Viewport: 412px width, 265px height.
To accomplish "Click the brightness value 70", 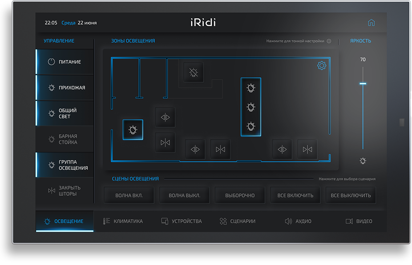I will tap(363, 60).
